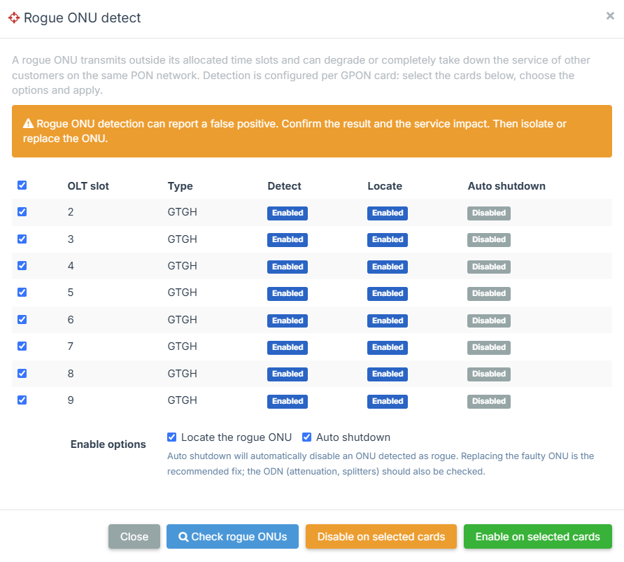The image size is (624, 562).
Task: Disable the 'Locate the rogue ONU' option
Action: pyautogui.click(x=171, y=437)
